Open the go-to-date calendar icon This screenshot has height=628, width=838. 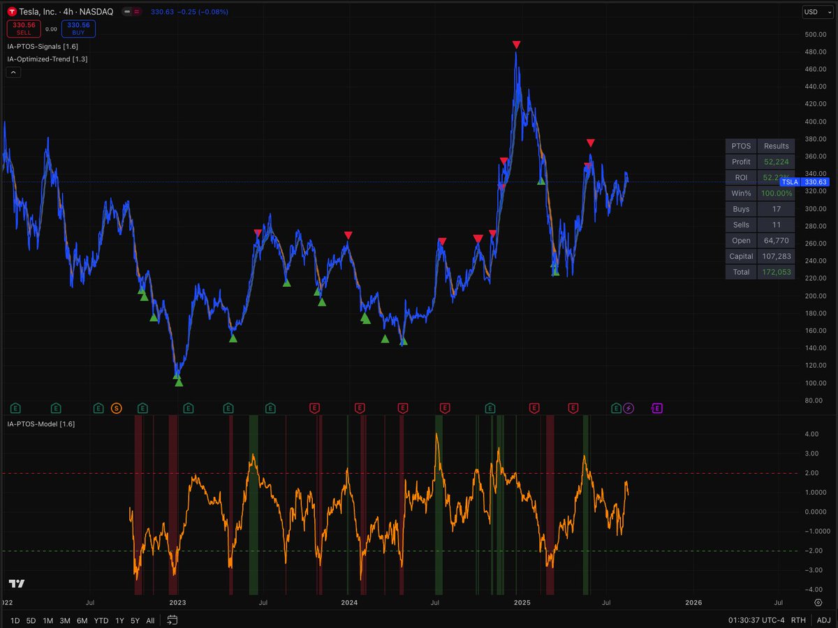click(172, 620)
